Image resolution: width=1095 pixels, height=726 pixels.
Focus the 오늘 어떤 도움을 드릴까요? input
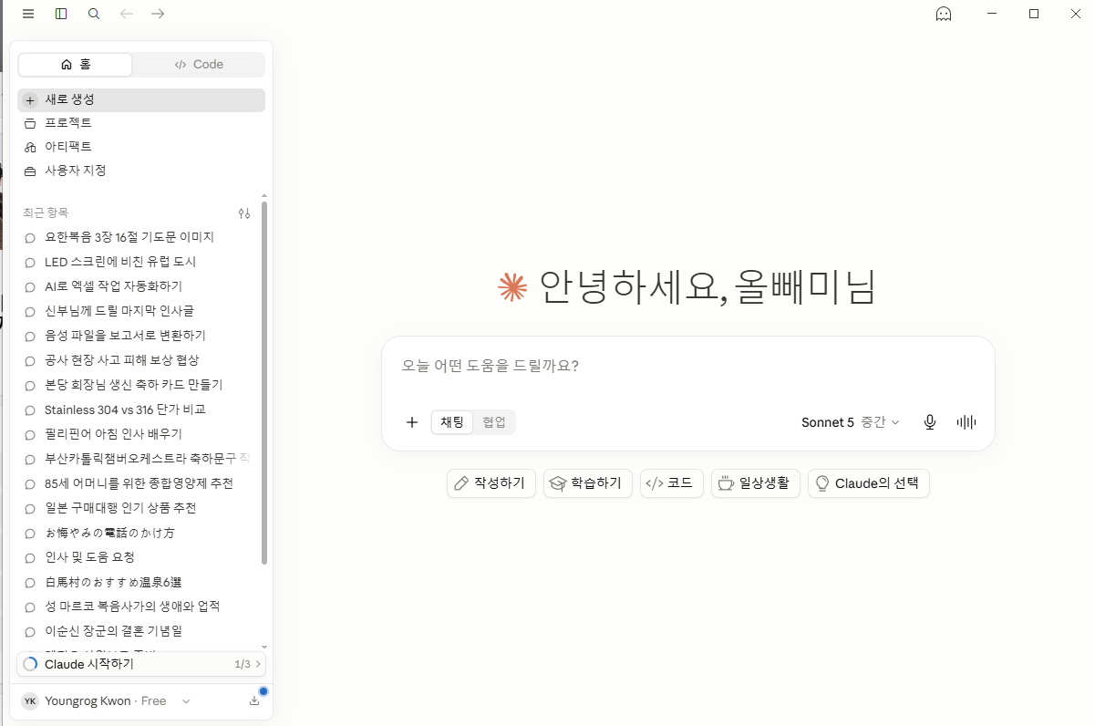[x=687, y=366]
